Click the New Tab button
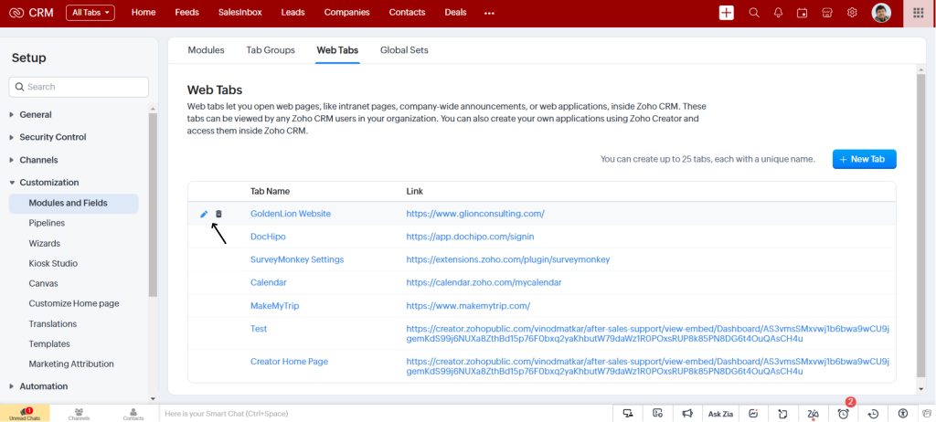The width and height of the screenshot is (936, 422). (865, 159)
